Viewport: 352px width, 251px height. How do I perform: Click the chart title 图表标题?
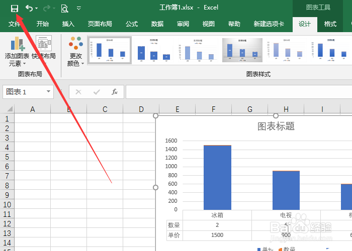coord(276,126)
